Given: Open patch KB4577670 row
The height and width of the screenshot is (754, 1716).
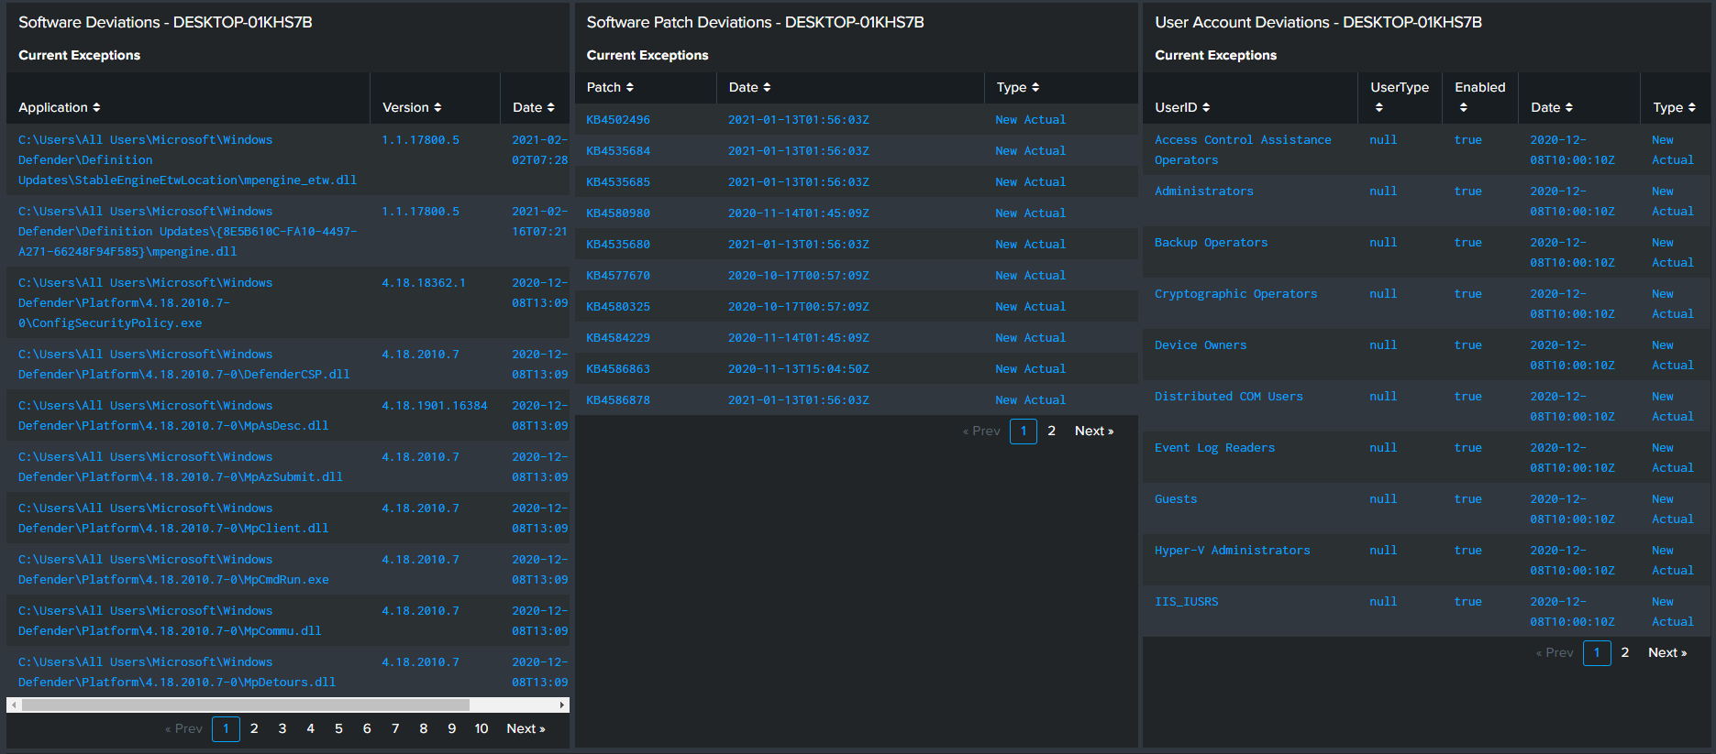Looking at the screenshot, I should click(x=857, y=275).
